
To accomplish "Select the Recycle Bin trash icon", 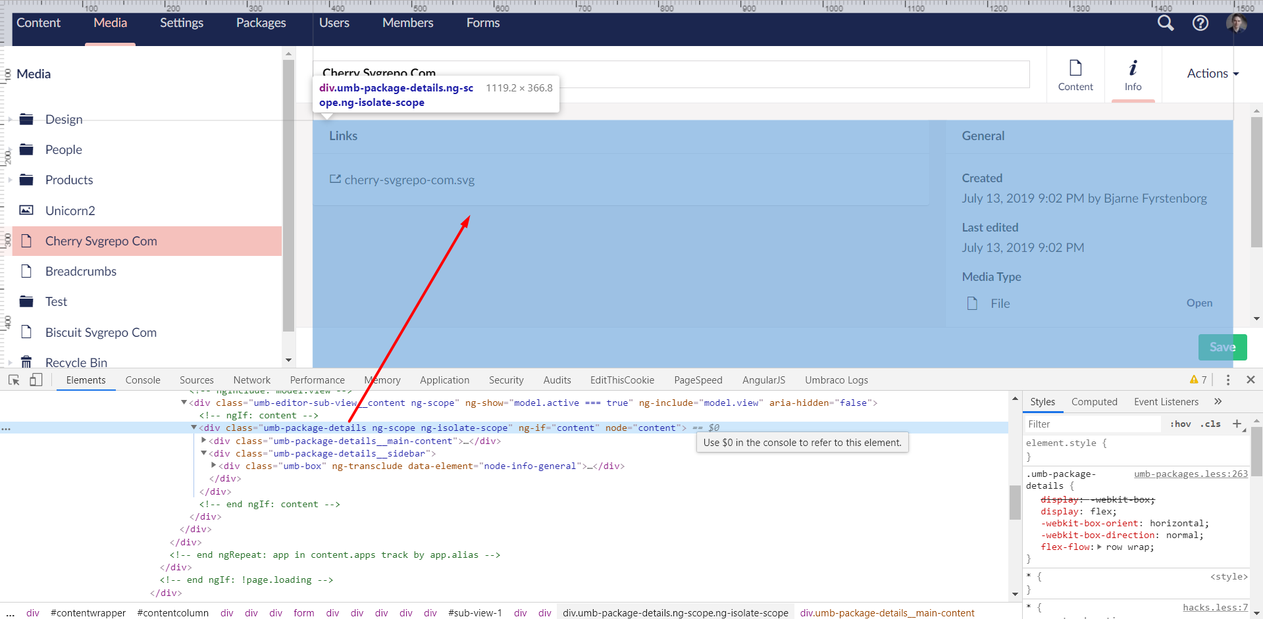I will click(x=26, y=362).
